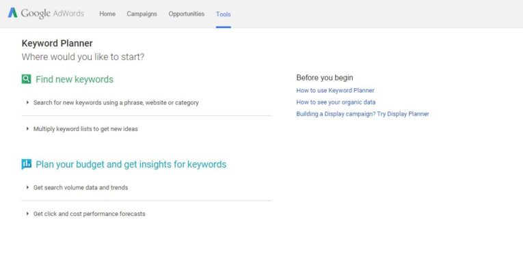Select 'Get search volume data and trends' text
The height and width of the screenshot is (261, 523).
coord(81,188)
